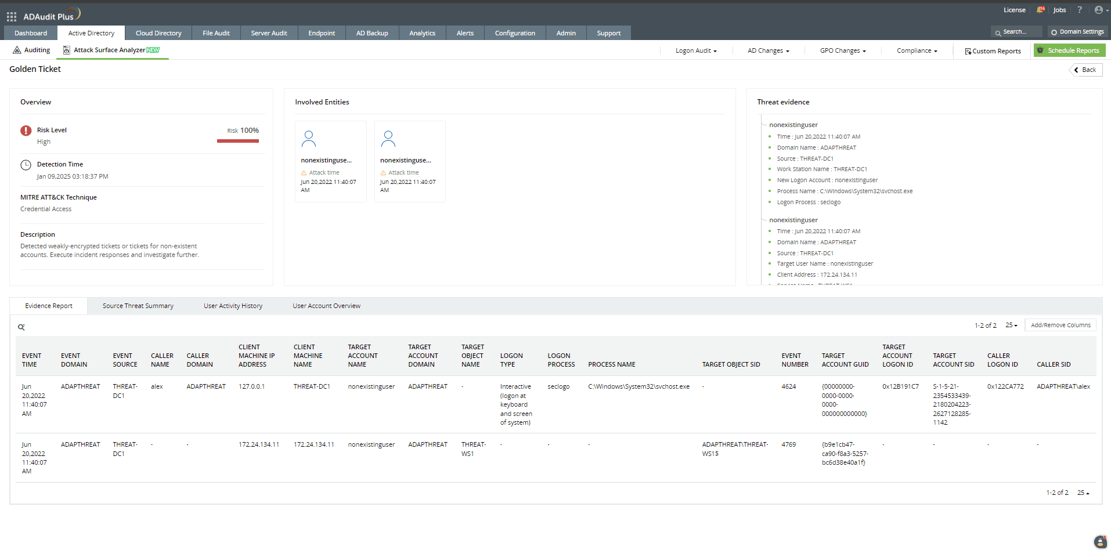1111x550 pixels.
Task: Click the Attack Surface Analyzer icon
Action: tap(66, 50)
